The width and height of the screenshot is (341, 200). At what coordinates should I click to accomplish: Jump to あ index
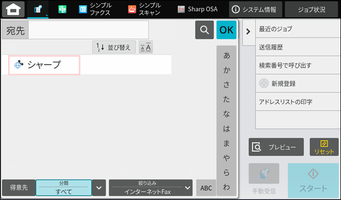click(226, 56)
